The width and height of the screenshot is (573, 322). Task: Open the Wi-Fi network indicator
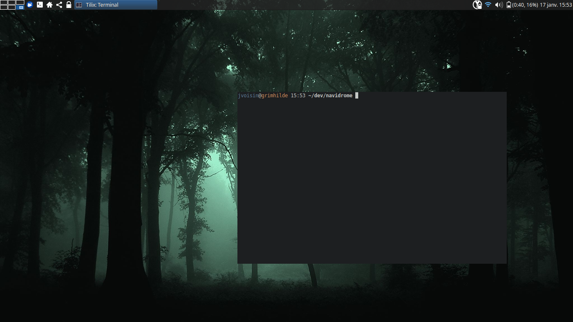point(488,5)
